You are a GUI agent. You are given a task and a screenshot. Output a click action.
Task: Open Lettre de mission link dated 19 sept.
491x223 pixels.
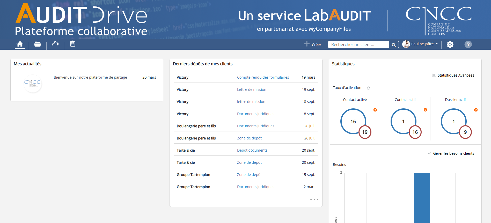click(252, 90)
